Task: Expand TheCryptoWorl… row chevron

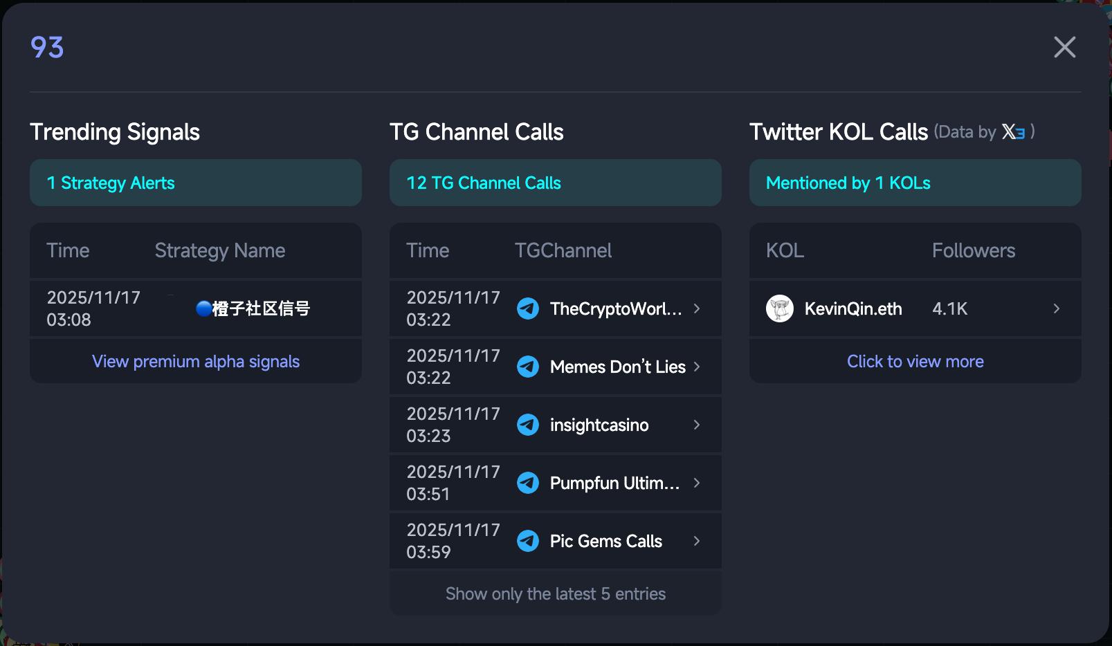Action: [x=697, y=308]
